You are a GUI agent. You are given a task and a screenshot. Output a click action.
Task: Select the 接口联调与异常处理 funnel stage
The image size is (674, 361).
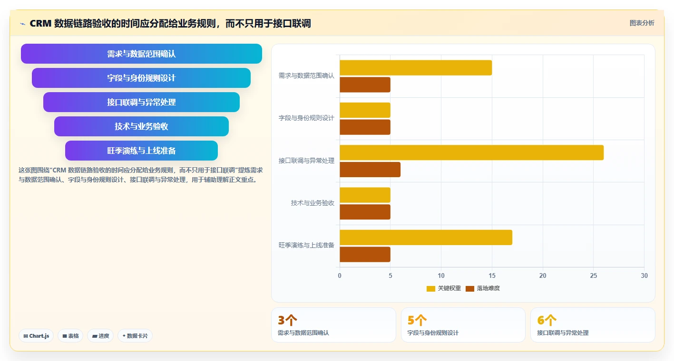[x=141, y=102]
